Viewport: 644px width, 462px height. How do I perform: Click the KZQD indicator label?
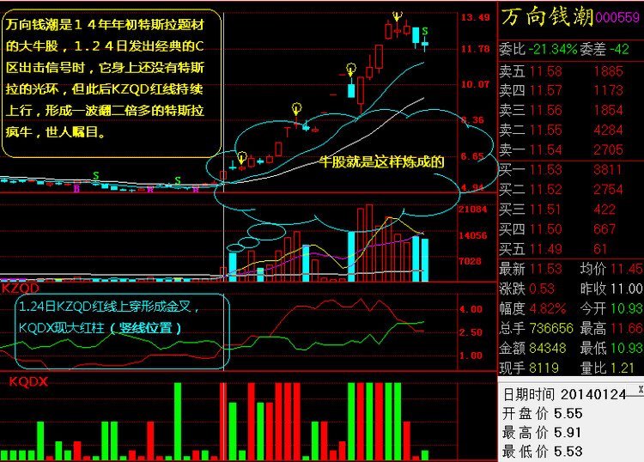coord(20,288)
